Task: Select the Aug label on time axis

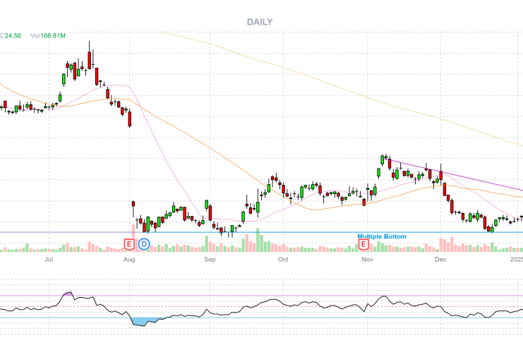Action: point(129,260)
